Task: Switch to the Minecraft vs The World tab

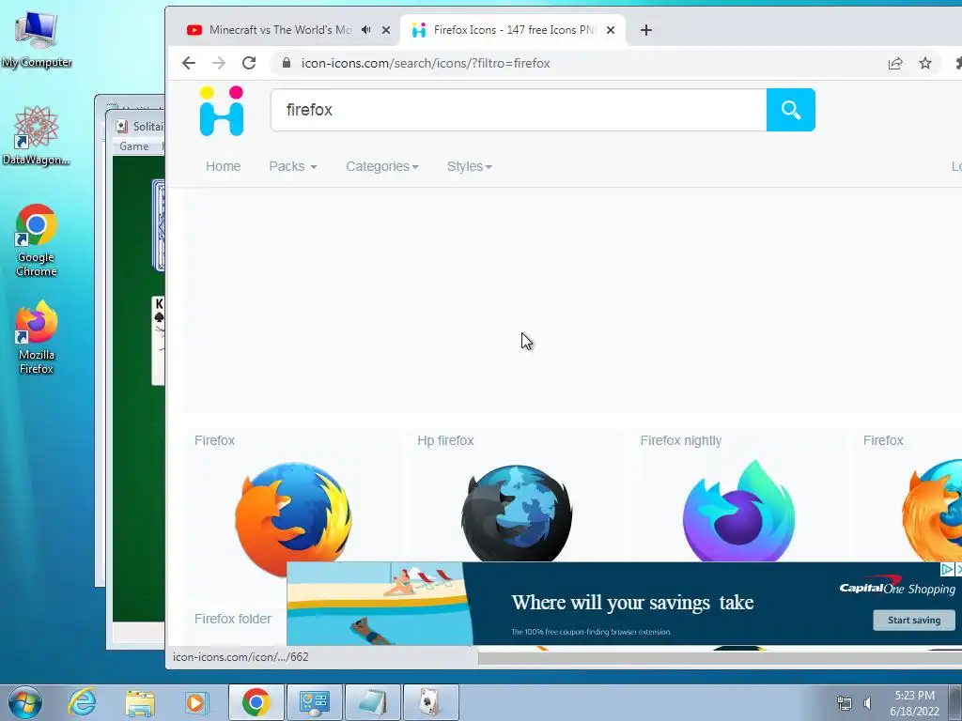Action: tap(280, 30)
